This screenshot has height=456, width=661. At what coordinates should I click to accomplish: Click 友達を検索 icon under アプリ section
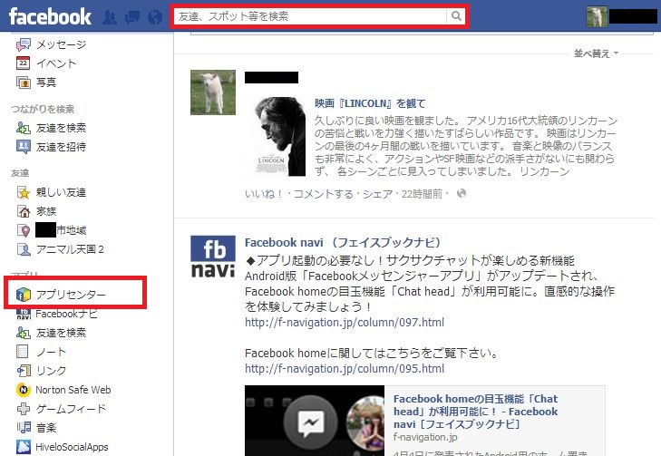coord(24,333)
